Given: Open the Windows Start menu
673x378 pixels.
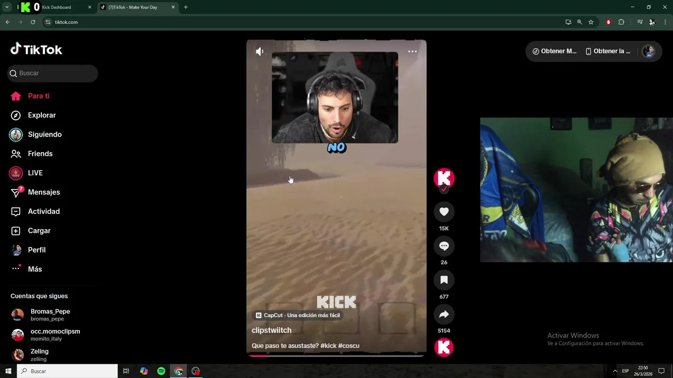Looking at the screenshot, I should click(x=8, y=371).
